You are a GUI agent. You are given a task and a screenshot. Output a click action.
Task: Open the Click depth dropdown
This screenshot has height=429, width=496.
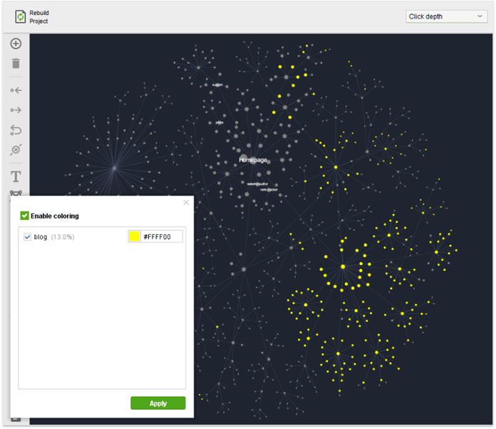[446, 16]
